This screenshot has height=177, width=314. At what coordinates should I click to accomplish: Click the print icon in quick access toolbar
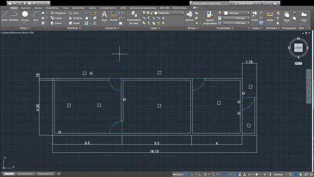point(29,3)
